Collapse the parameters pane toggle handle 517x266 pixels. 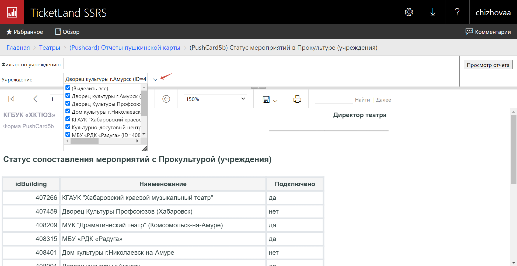tap(258, 88)
